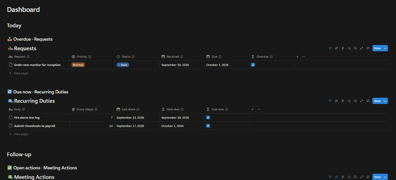Viewport: 396px width, 180px height.
Task: Add a property with plus in Requests header
Action: (x=297, y=57)
